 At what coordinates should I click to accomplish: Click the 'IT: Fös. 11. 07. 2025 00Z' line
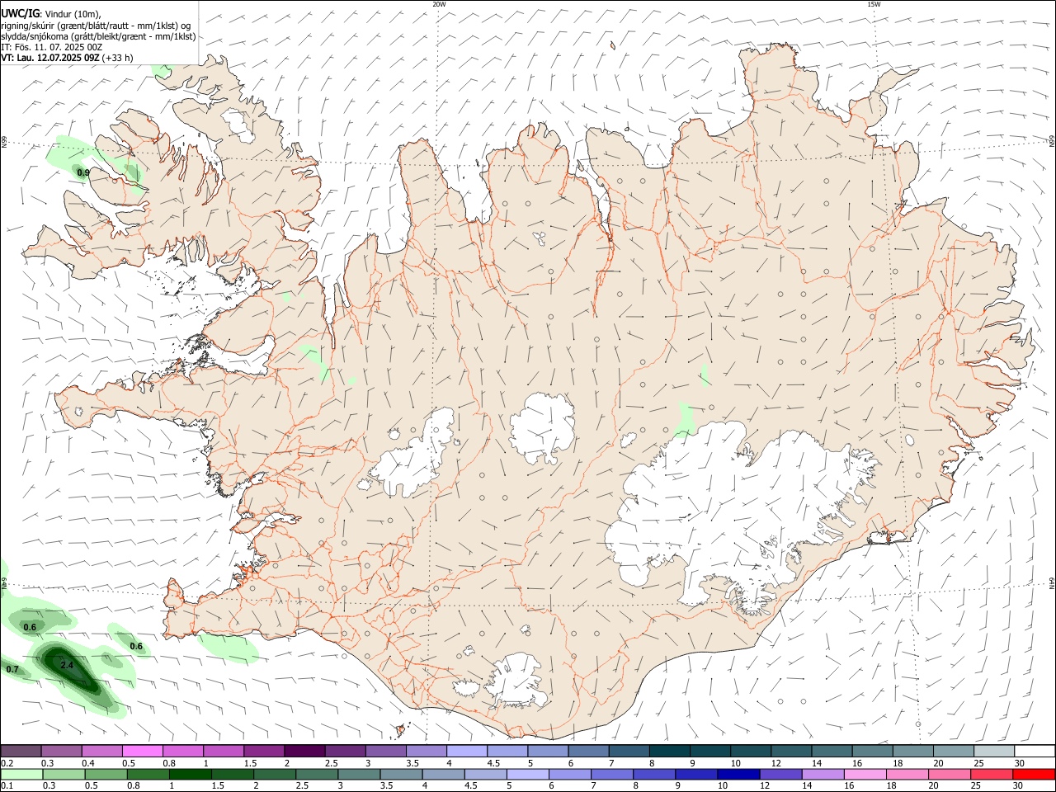click(51, 47)
